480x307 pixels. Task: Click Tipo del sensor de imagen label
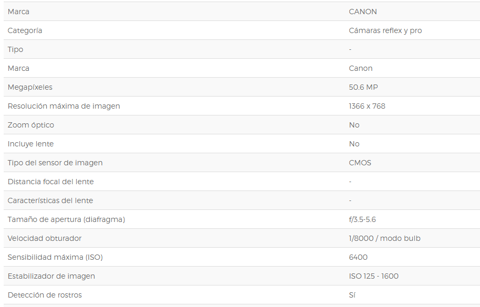tap(55, 163)
